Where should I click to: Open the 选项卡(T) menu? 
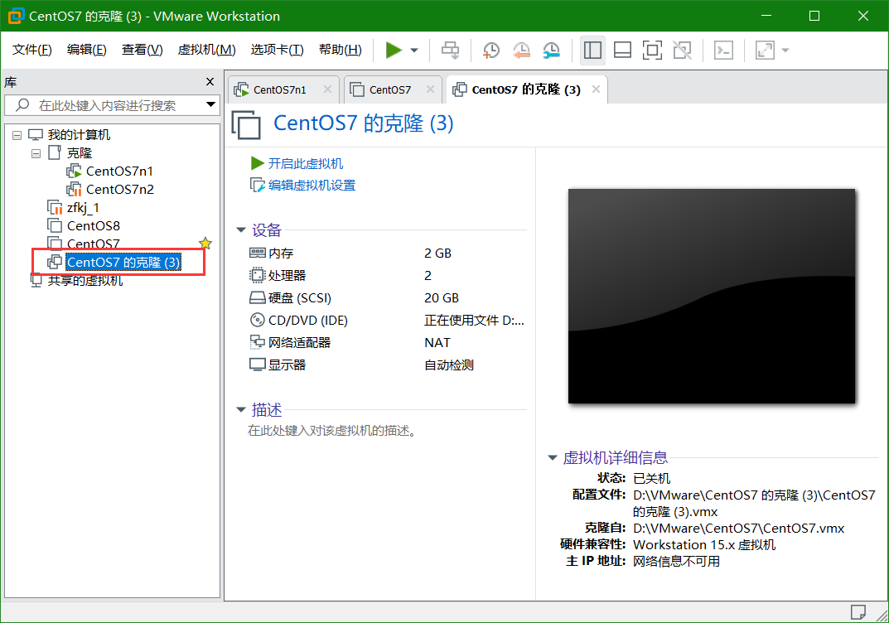coord(278,50)
